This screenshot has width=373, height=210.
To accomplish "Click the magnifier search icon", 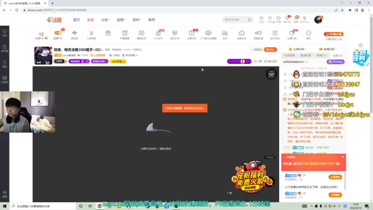I will pyautogui.click(x=249, y=20).
